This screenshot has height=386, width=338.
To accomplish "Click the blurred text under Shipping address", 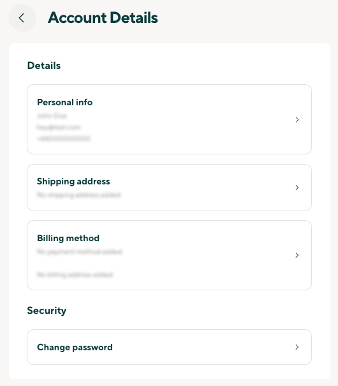I will click(78, 195).
